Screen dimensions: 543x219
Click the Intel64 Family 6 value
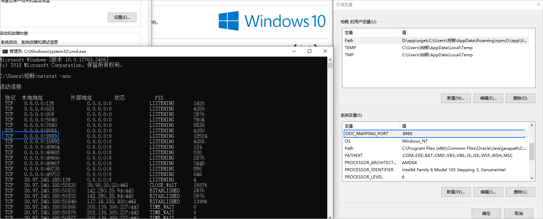click(x=454, y=170)
